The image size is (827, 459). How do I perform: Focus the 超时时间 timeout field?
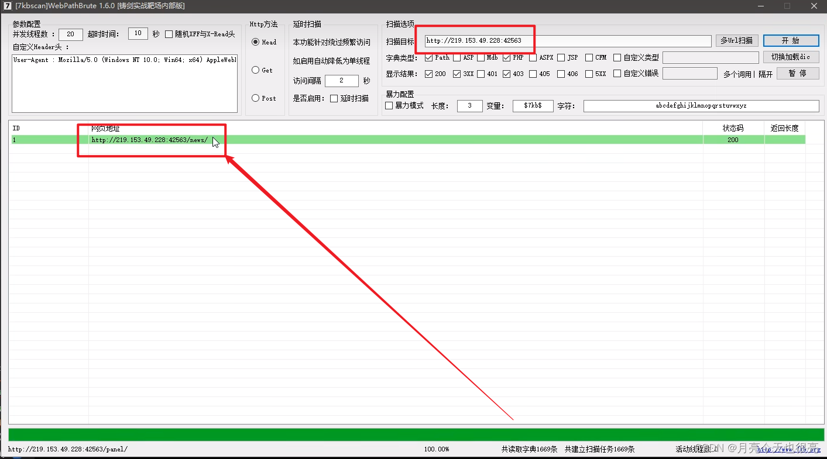tap(138, 34)
